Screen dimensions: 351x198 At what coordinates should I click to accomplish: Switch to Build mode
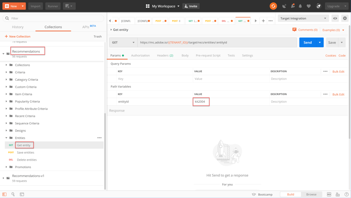point(291,194)
